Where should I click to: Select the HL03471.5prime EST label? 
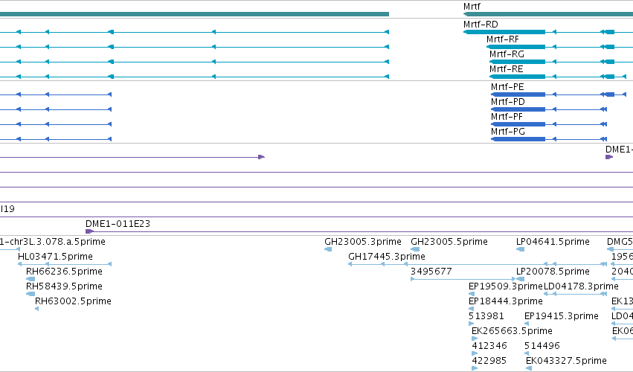point(55,257)
